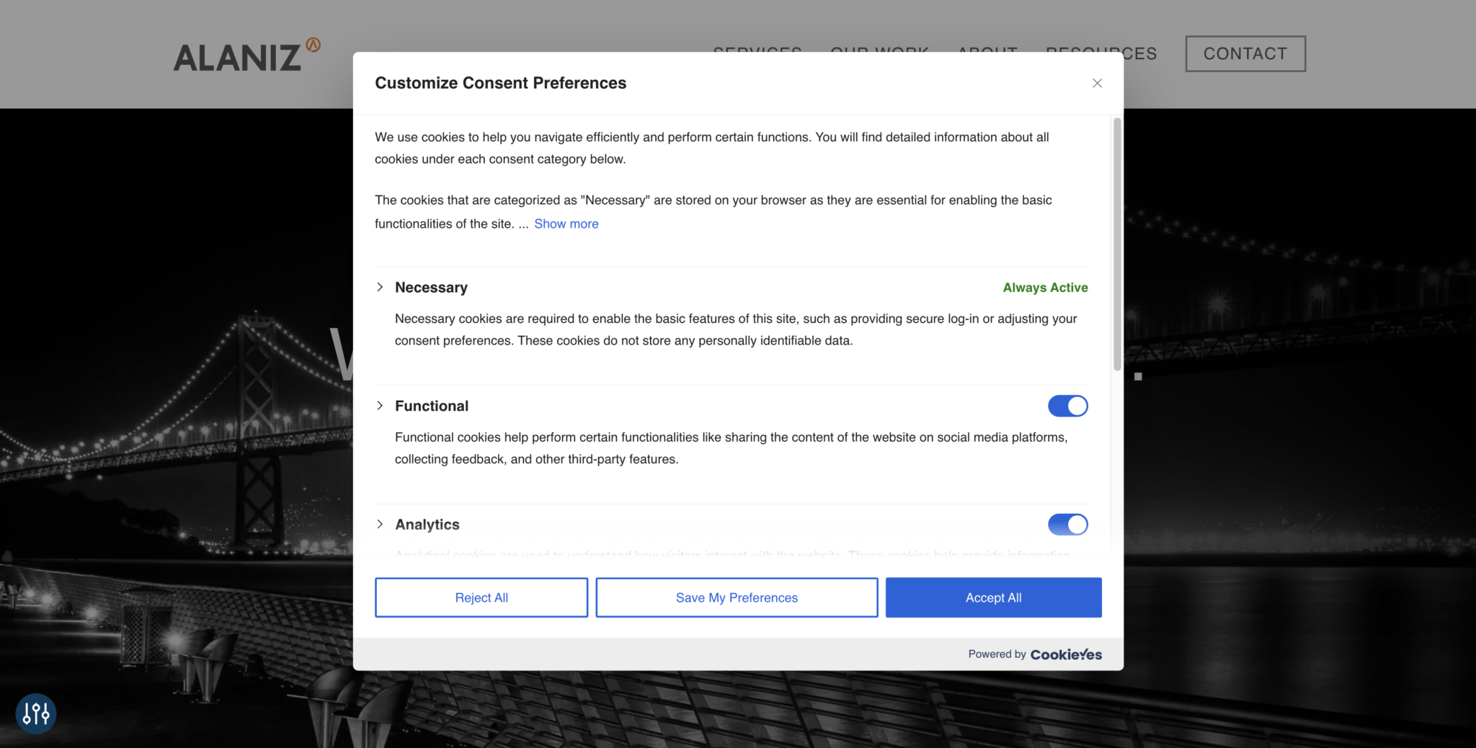Click the cookie settings floating icon
Image resolution: width=1476 pixels, height=748 pixels.
tap(36, 713)
